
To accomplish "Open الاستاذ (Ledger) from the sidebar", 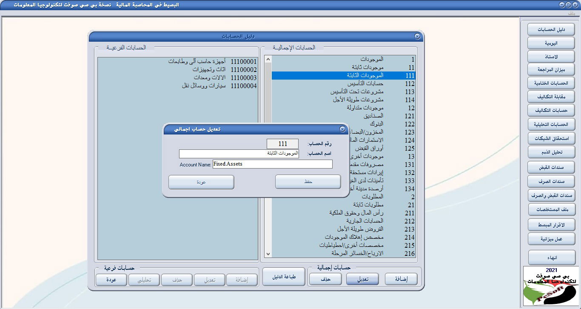I will (x=551, y=56).
